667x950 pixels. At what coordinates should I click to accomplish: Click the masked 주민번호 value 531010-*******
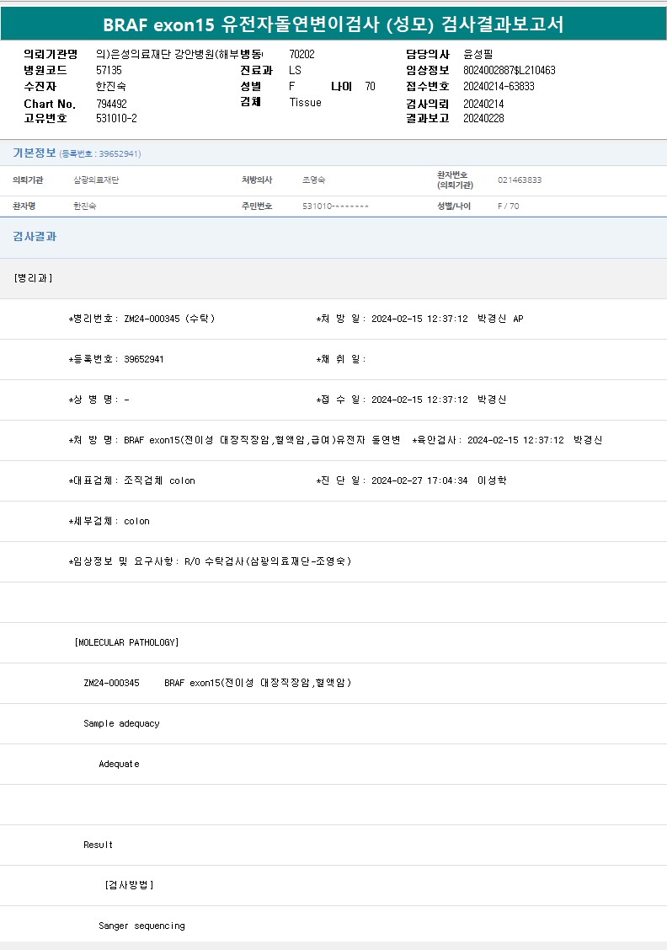[335, 207]
